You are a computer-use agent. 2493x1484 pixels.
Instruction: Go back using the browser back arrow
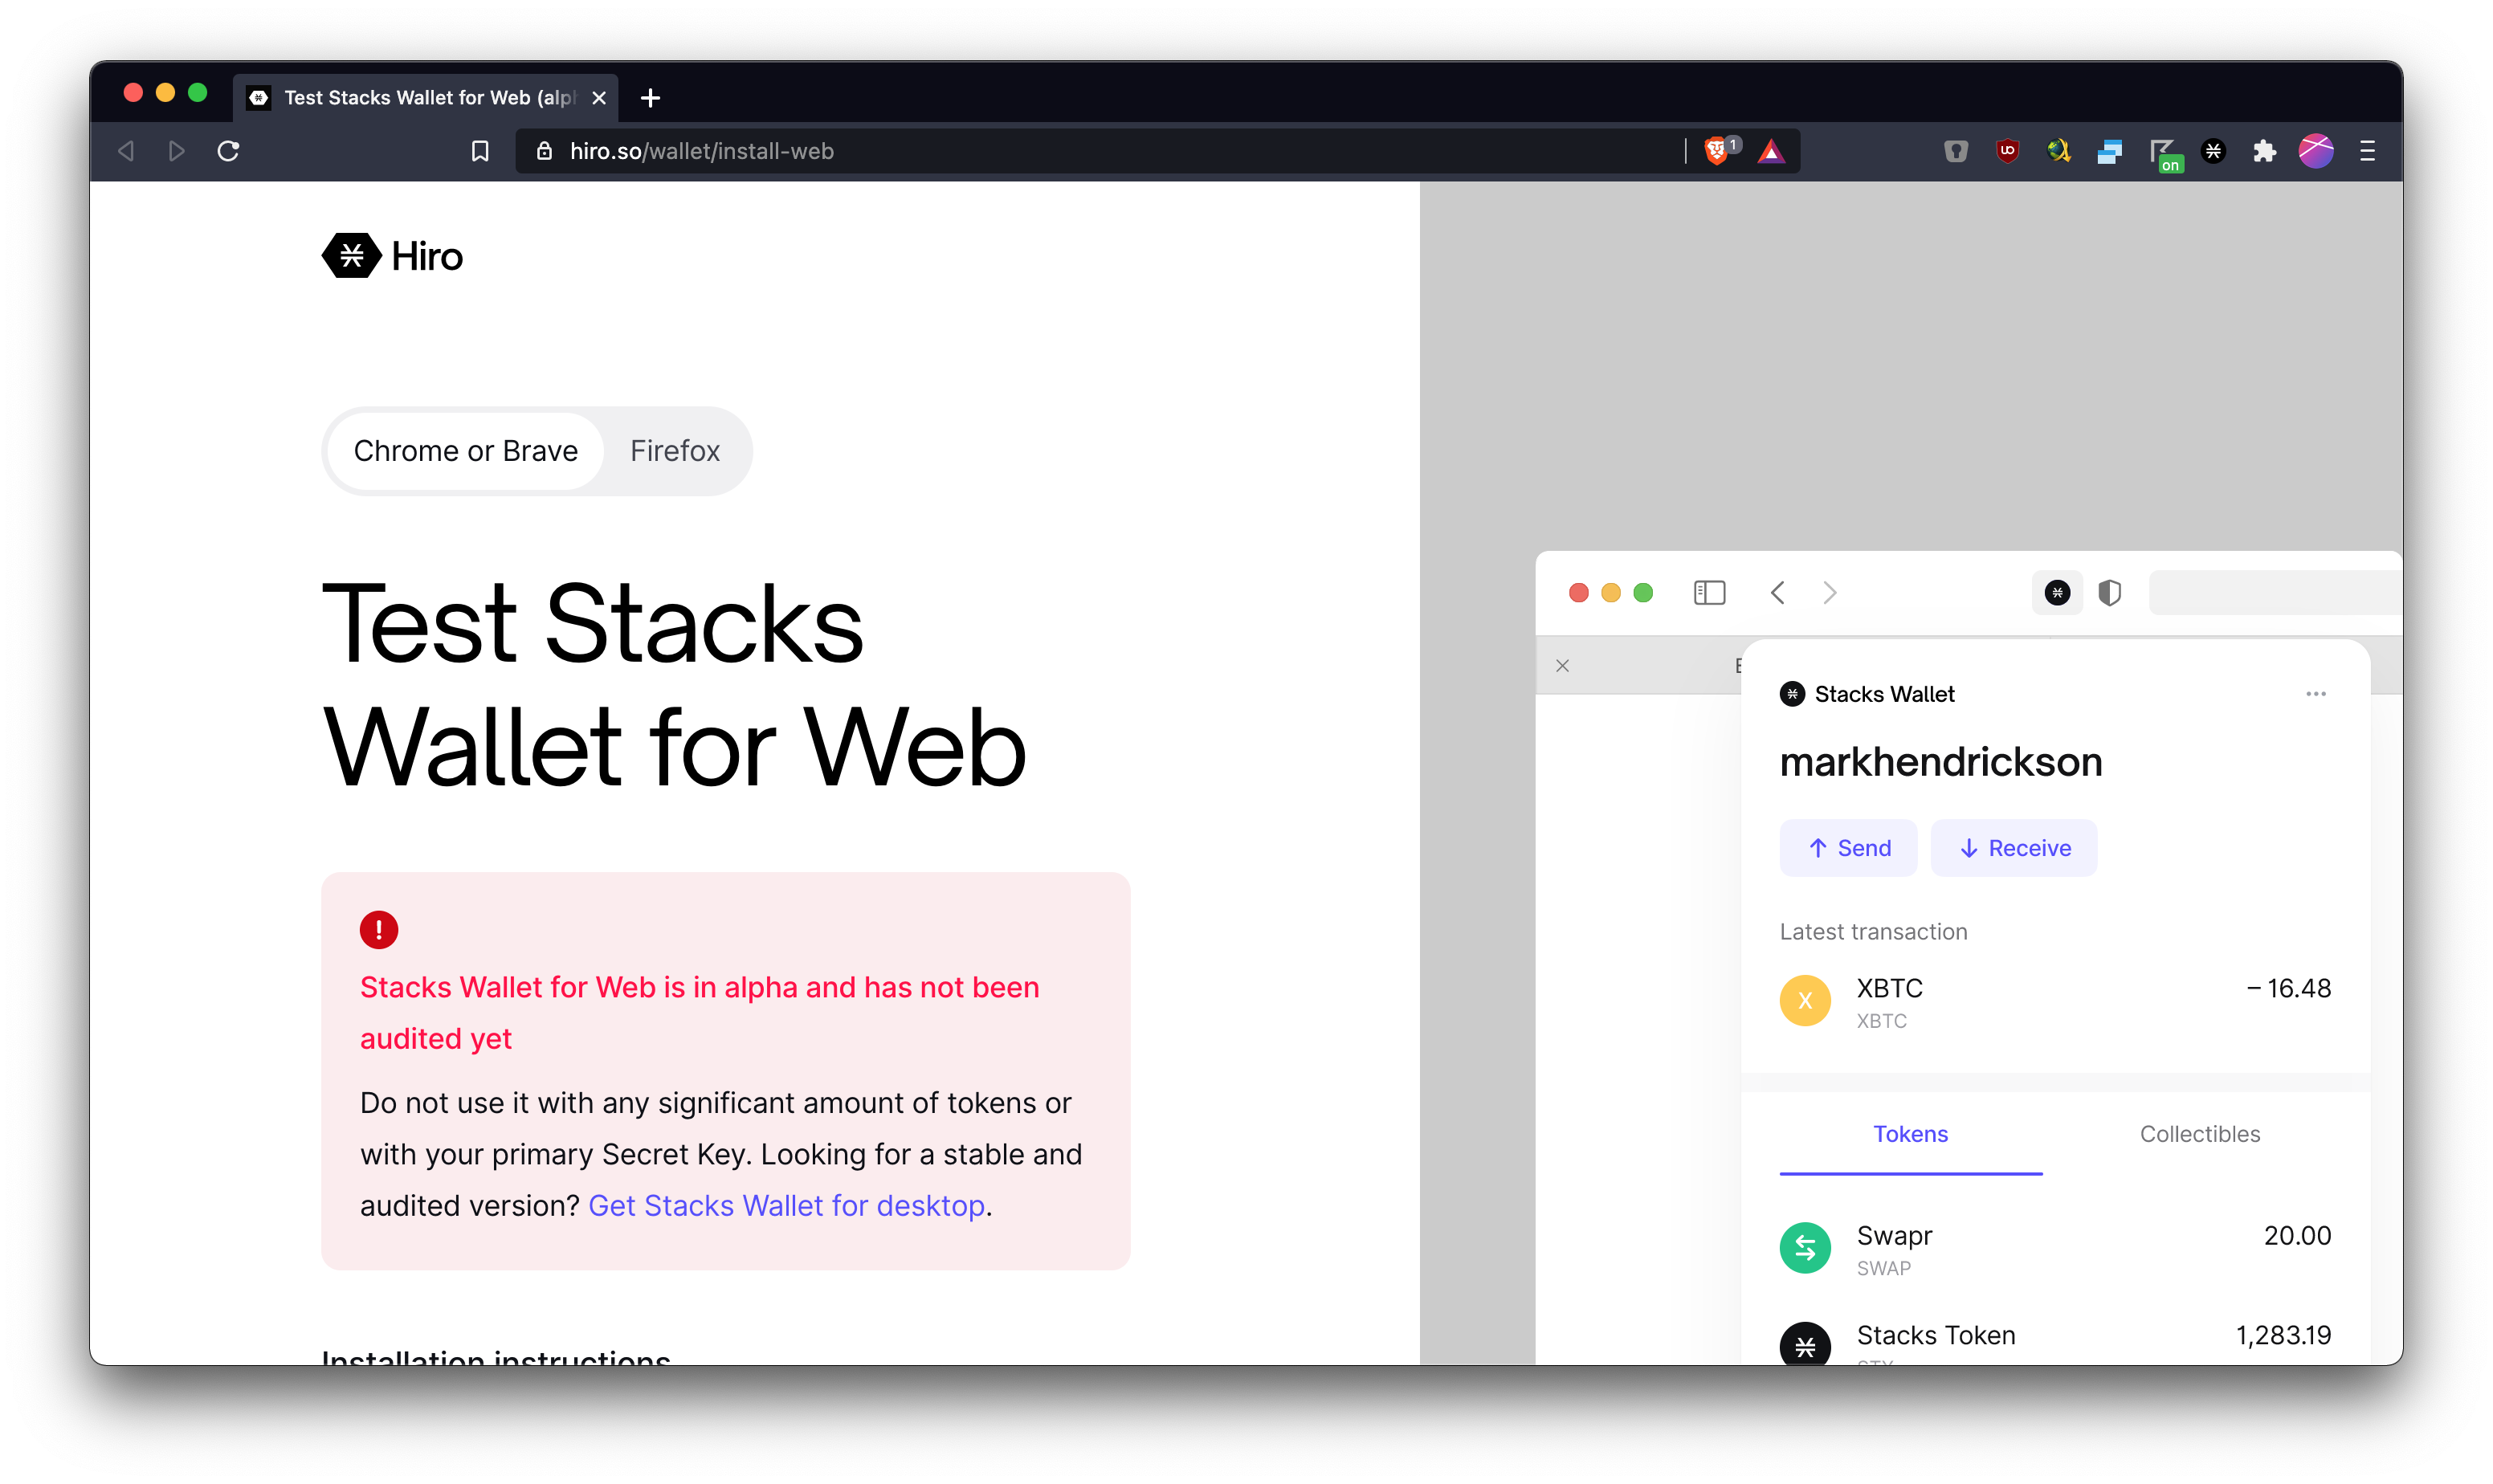[126, 151]
